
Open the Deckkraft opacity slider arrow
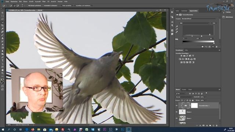point(206,97)
